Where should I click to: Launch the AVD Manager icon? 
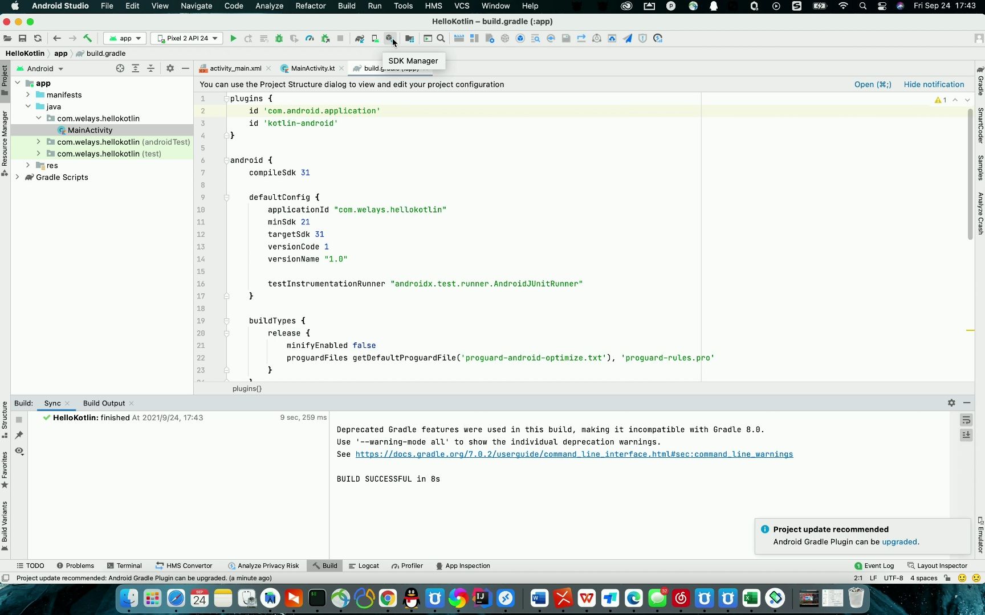tap(375, 38)
